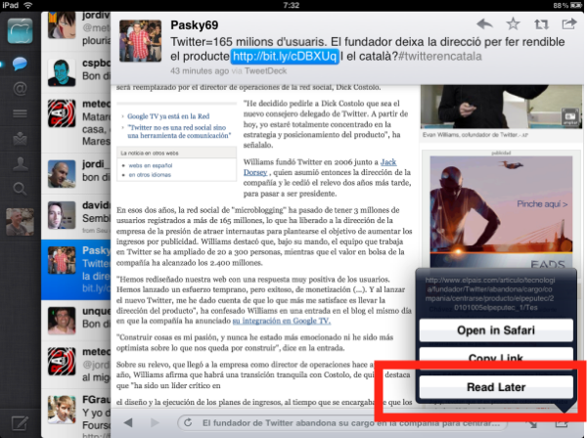Open 'su integración en Google TV' link
Image resolution: width=587 pixels, height=438 pixels.
coord(281,321)
